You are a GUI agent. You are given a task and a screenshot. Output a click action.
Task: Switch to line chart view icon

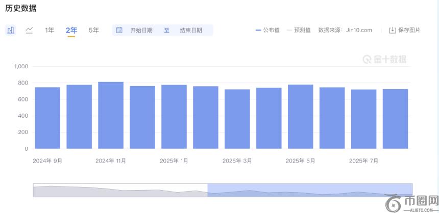point(29,30)
